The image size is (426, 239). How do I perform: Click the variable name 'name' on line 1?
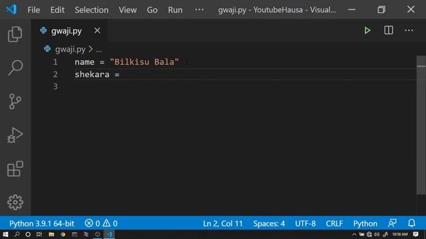click(85, 62)
